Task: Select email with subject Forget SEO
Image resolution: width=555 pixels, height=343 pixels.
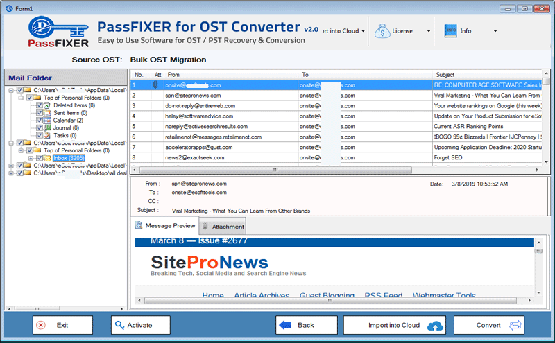Action: coord(336,157)
